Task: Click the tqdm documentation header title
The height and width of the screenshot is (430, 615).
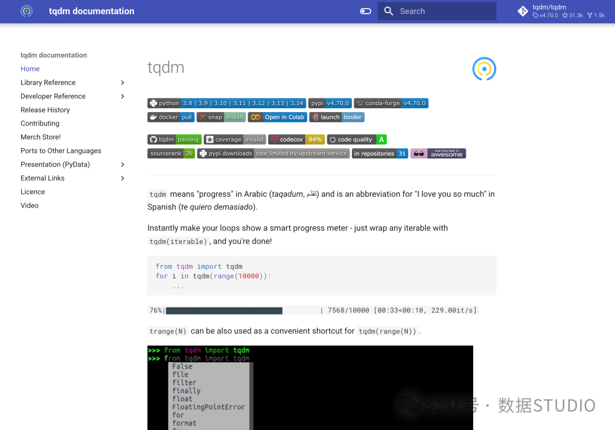Action: click(91, 11)
